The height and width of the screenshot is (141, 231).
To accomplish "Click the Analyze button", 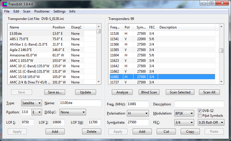I will click(120, 92).
